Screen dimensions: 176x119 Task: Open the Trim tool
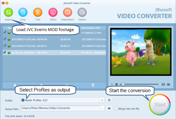coord(38,12)
